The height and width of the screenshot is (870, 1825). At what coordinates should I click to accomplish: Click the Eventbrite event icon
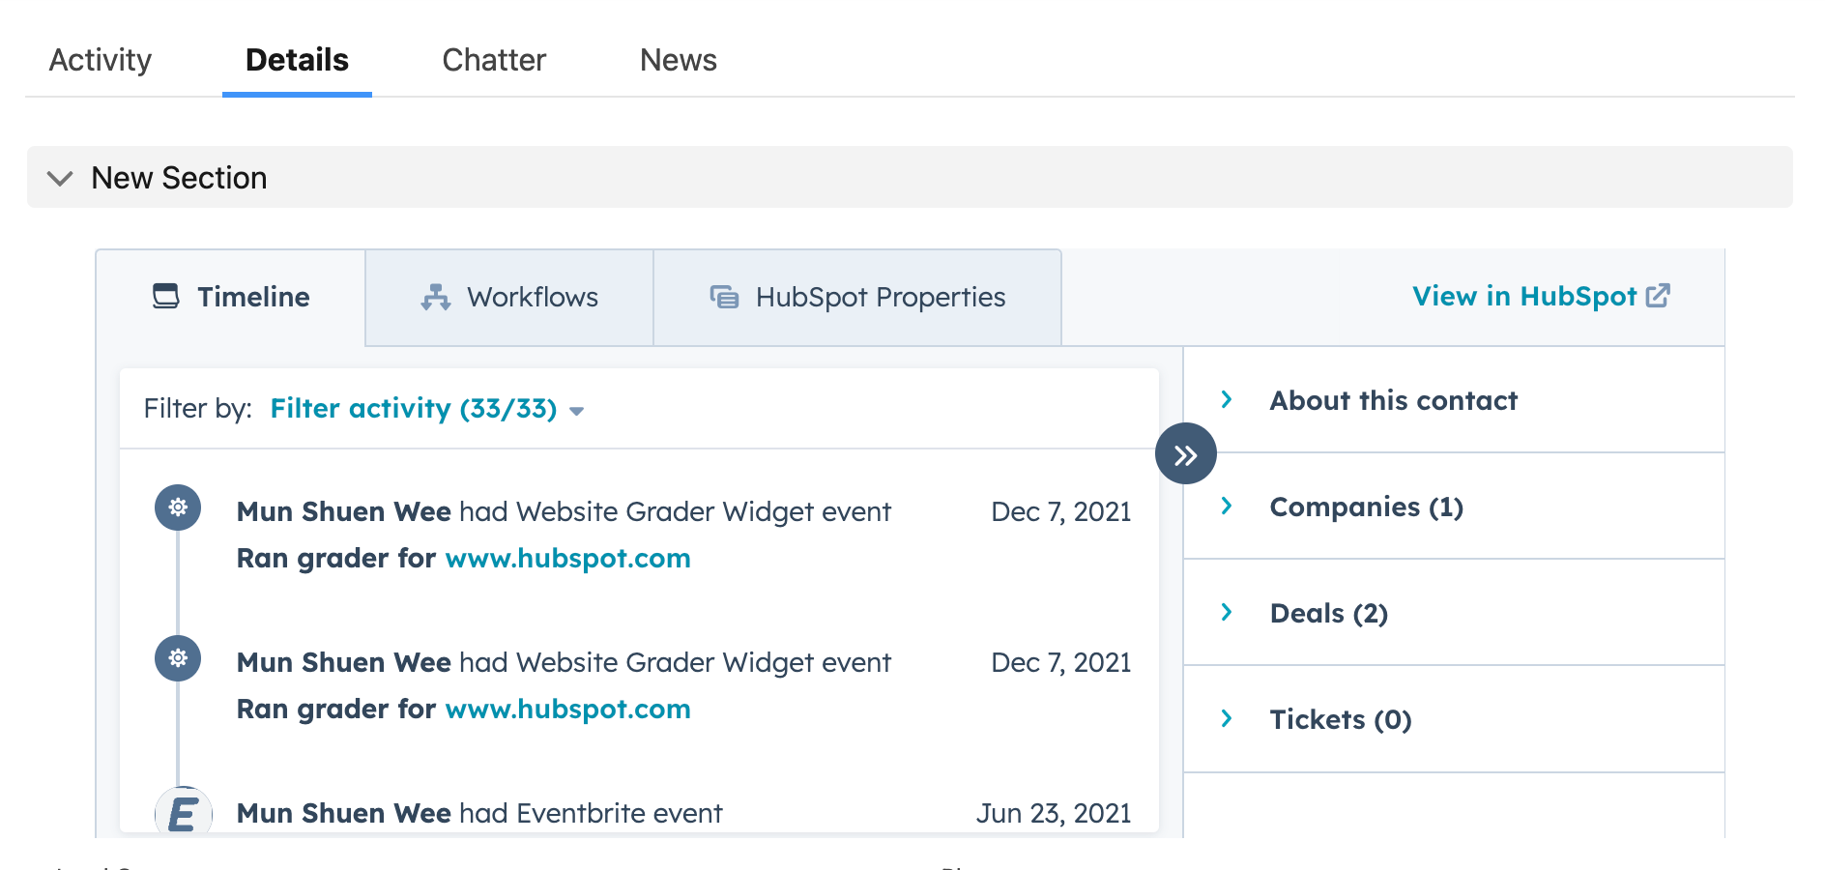coord(184,812)
